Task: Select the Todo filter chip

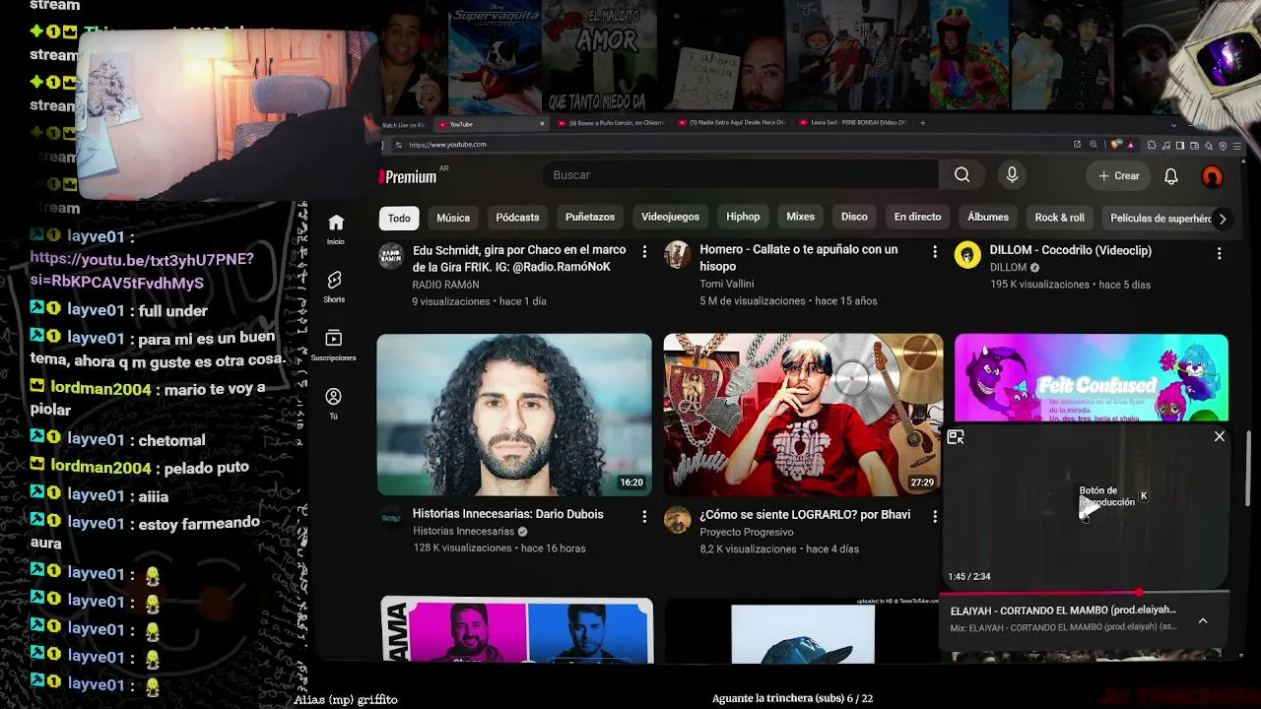Action: click(x=399, y=218)
